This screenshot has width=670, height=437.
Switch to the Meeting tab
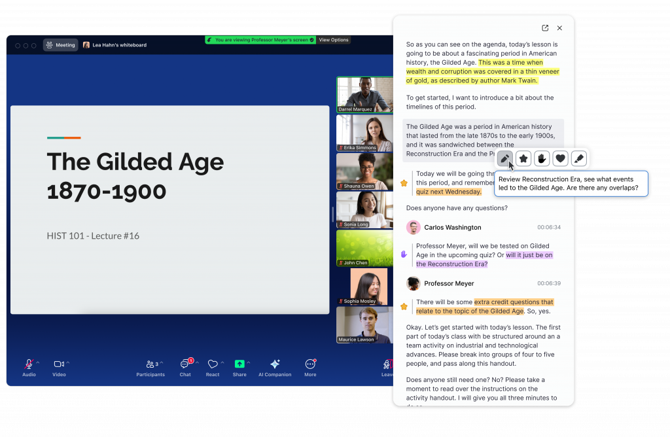click(61, 45)
